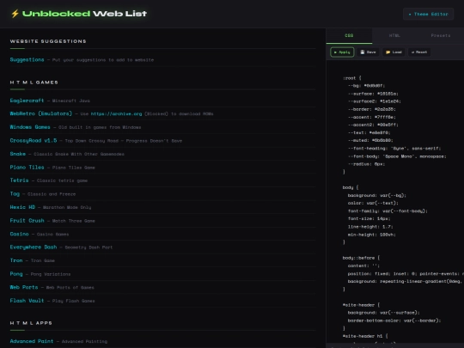Click the HTML GAMES heading

click(x=34, y=82)
